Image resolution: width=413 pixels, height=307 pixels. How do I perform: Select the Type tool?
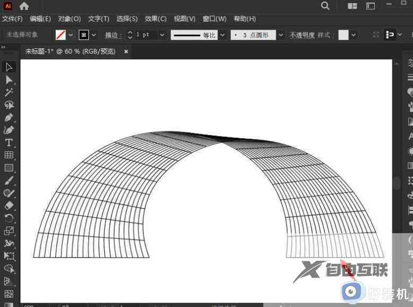(9, 142)
